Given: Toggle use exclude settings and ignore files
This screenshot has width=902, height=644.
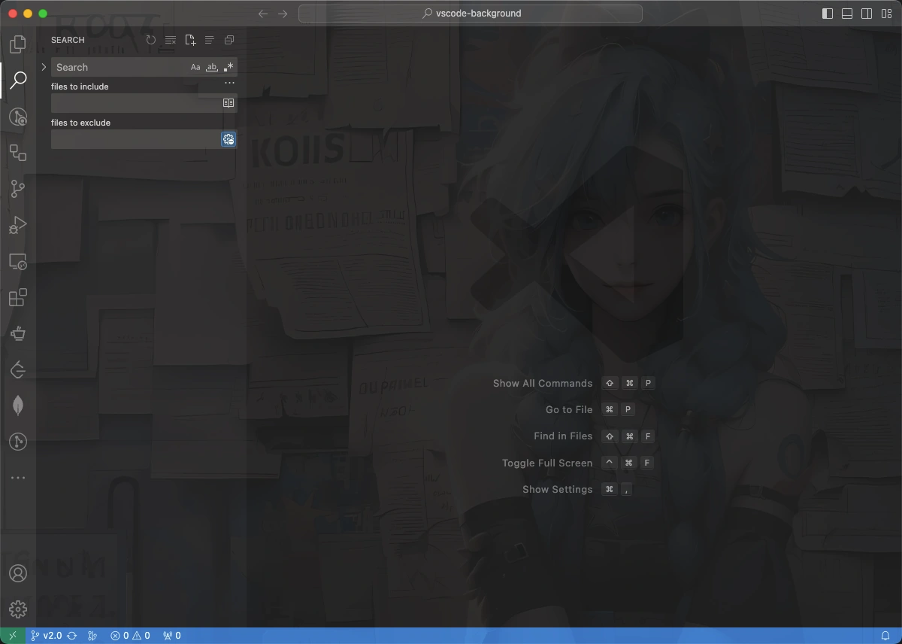Looking at the screenshot, I should [x=229, y=139].
